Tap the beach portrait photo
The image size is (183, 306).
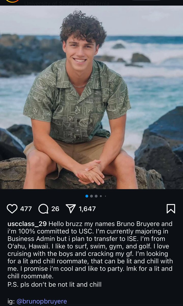(91, 97)
